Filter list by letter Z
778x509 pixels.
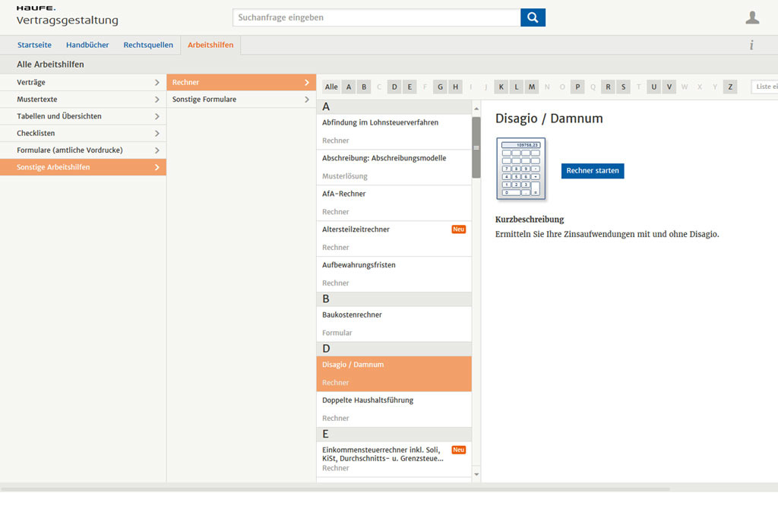pos(730,87)
